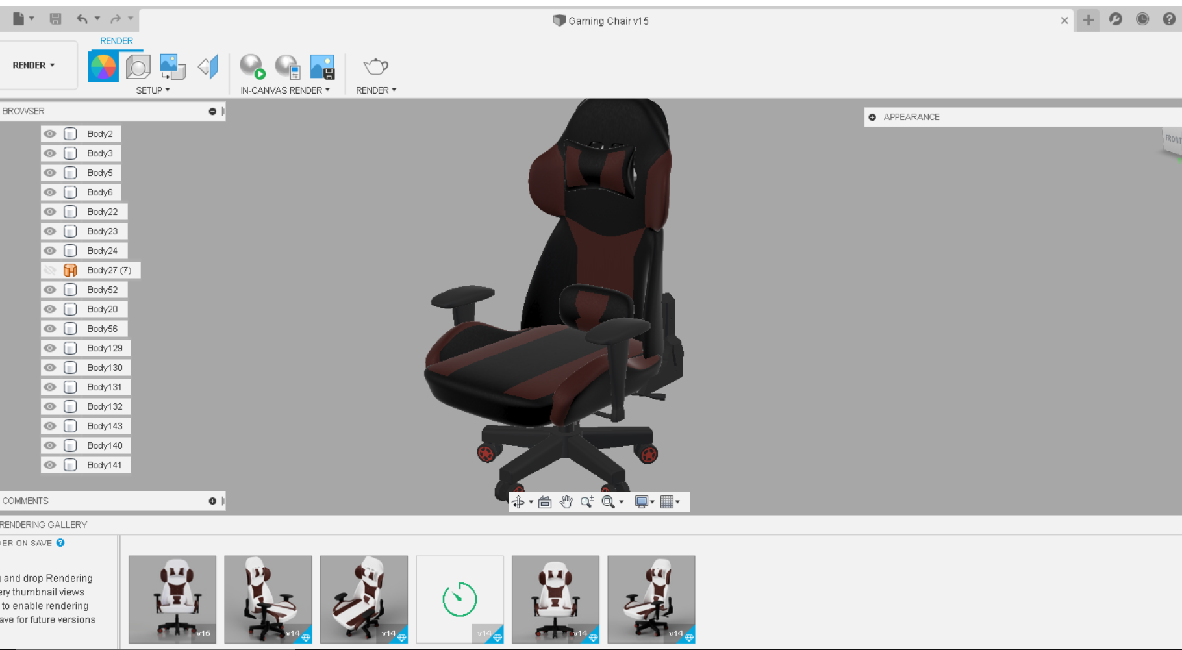
Task: Select Body24 in the browser tree
Action: 103,251
